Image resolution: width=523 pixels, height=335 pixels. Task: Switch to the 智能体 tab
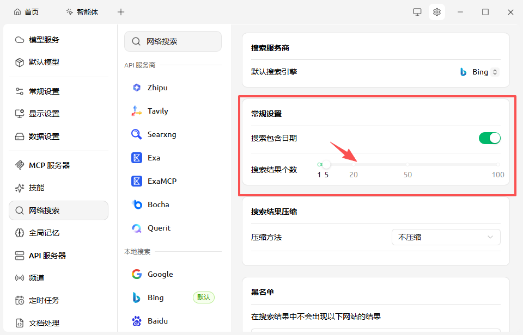(x=82, y=13)
